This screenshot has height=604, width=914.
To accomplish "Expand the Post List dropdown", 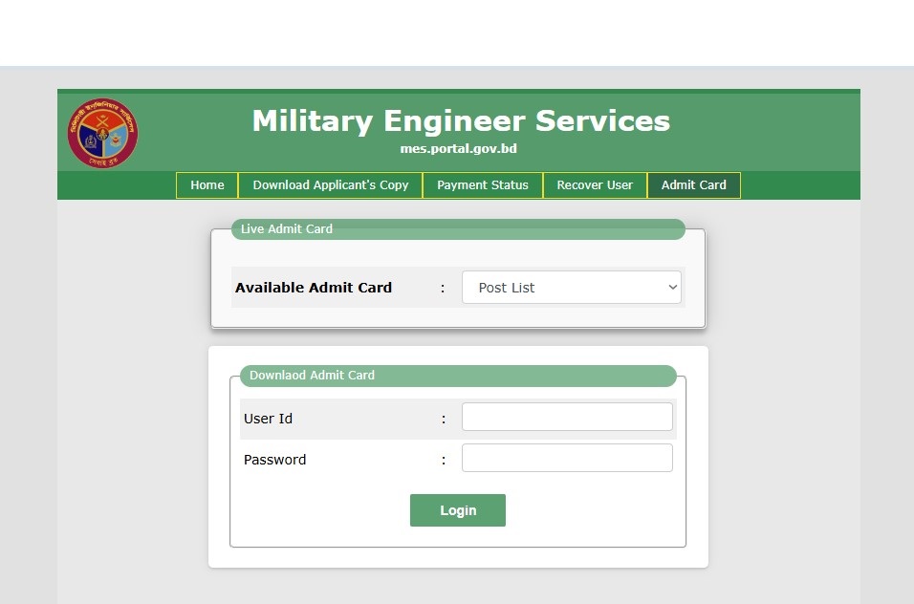I will 572,287.
